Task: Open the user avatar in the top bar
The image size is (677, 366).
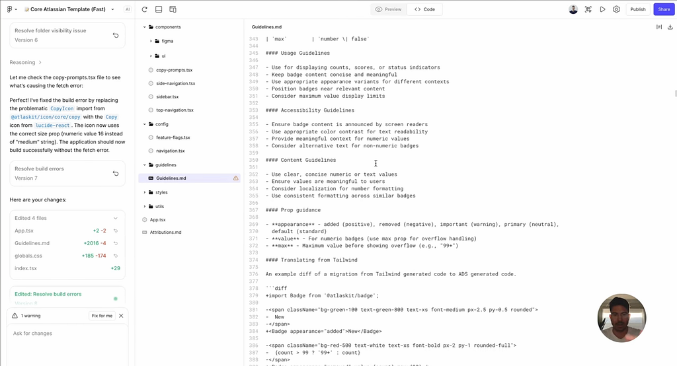Action: click(x=573, y=9)
